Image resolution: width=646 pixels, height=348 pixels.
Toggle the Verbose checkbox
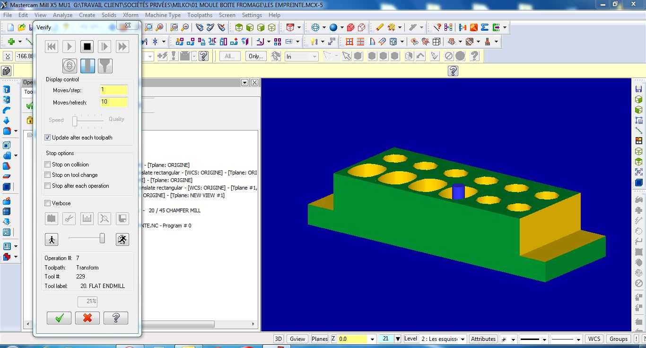click(48, 203)
